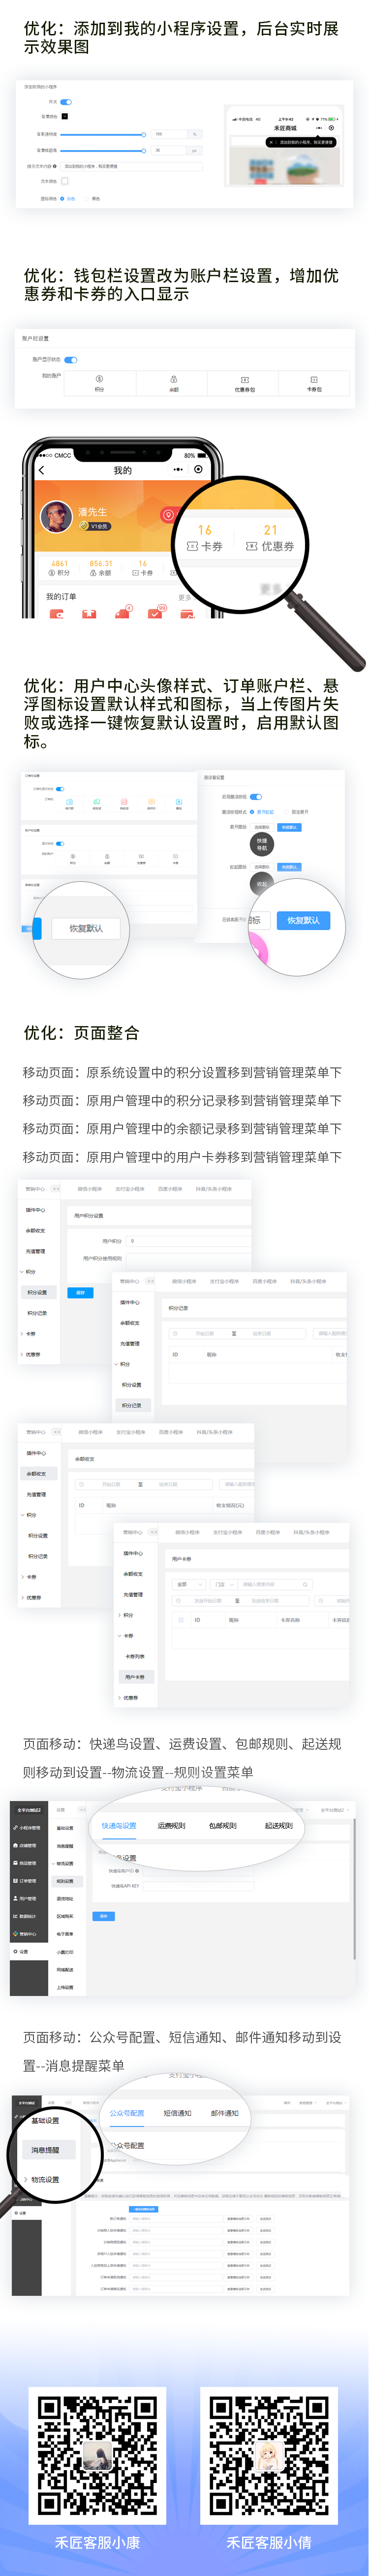Tap the first order icon under 我的订单

click(x=57, y=614)
